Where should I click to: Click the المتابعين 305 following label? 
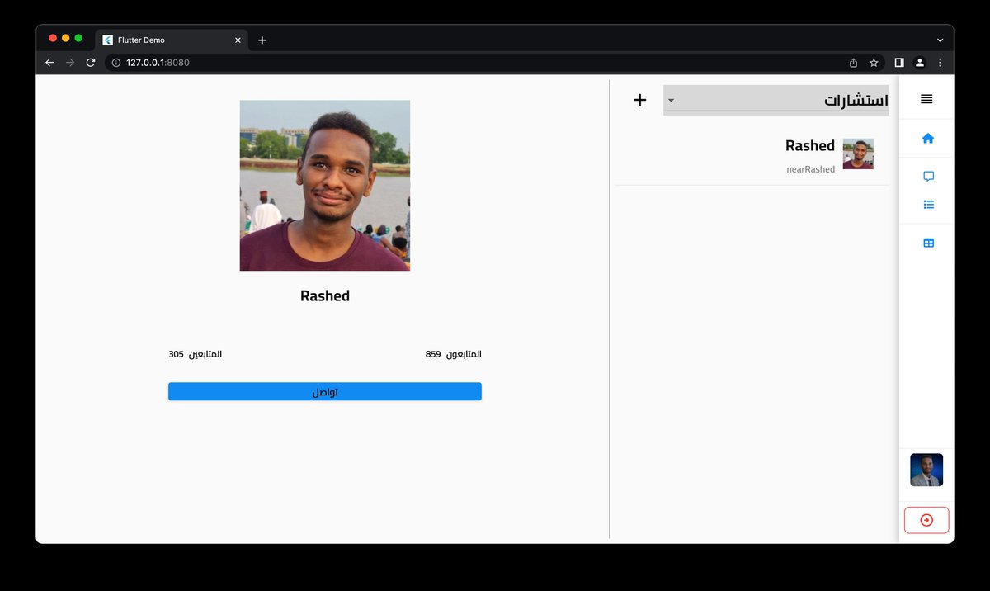pyautogui.click(x=196, y=354)
